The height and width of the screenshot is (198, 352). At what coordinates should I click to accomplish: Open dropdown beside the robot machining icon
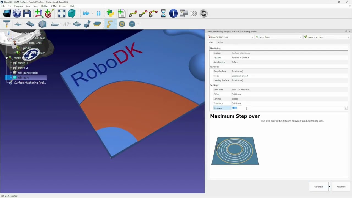(x=116, y=24)
